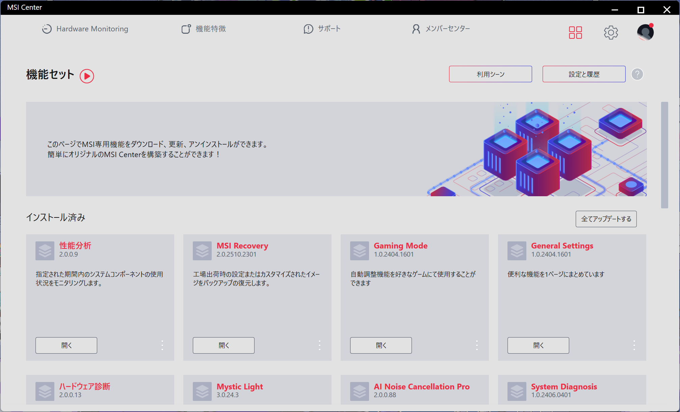
Task: Open the 設定と履歴 button
Action: tap(584, 74)
